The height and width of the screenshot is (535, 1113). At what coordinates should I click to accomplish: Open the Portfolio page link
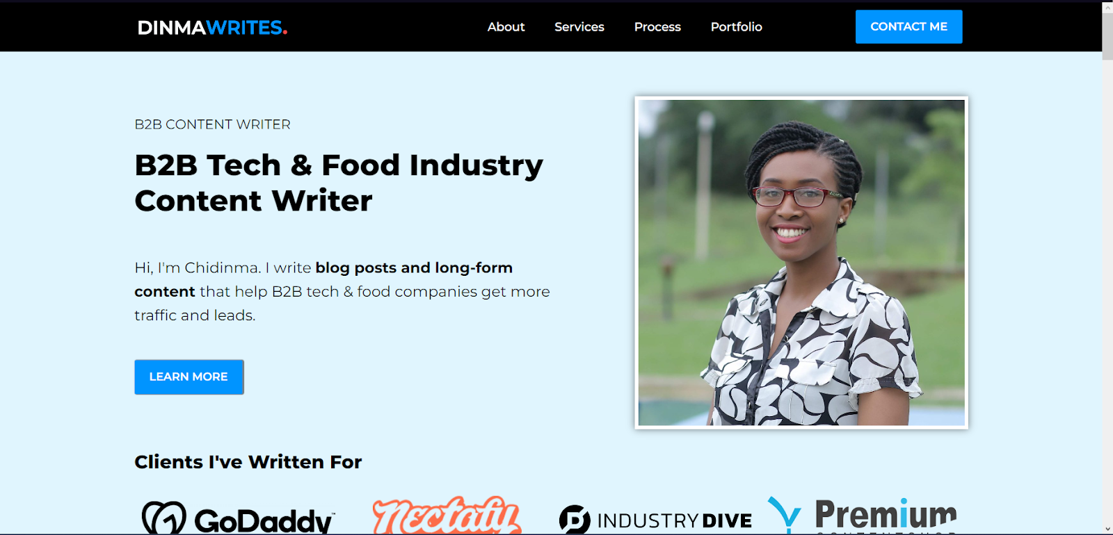click(x=737, y=26)
